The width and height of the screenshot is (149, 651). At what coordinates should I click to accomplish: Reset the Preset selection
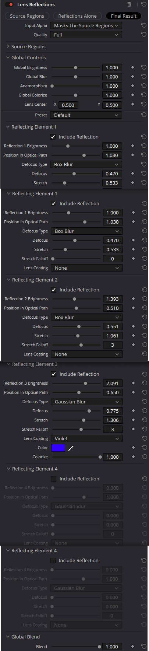(143, 115)
